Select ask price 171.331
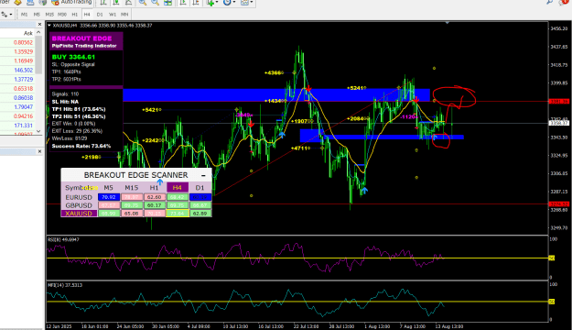 point(24,126)
